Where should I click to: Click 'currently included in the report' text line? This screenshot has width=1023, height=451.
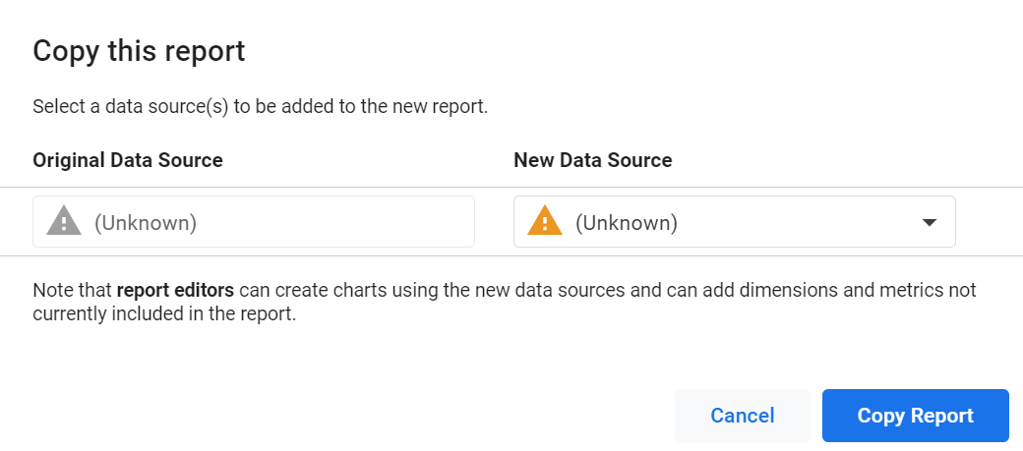pyautogui.click(x=164, y=315)
